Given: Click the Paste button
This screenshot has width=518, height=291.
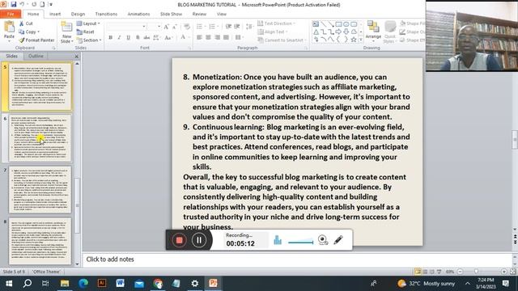Looking at the screenshot, I should 9,31.
